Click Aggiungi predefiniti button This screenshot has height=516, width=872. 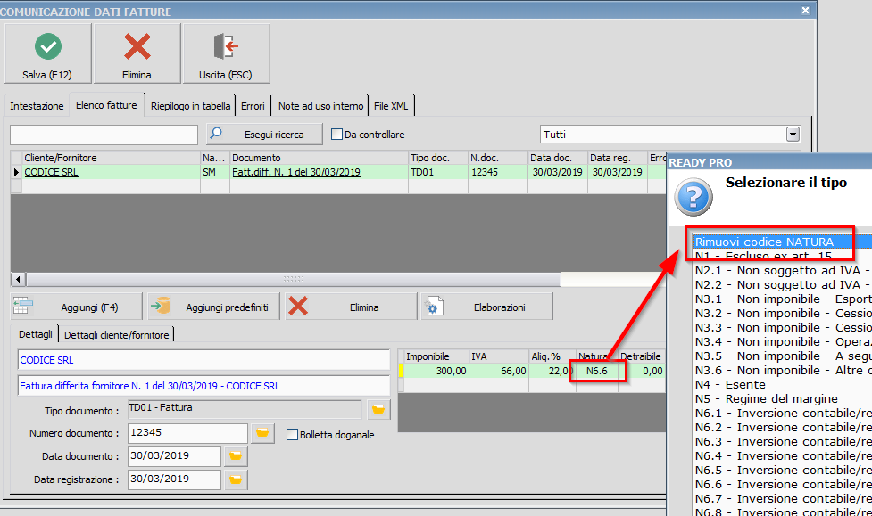[x=213, y=307]
